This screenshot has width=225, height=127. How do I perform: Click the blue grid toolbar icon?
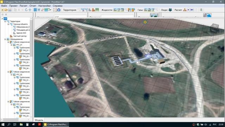pos(35,10)
